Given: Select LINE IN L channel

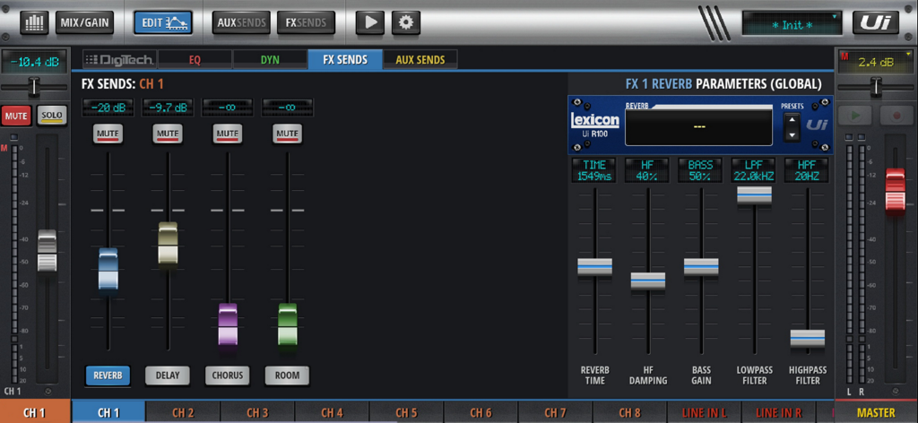Looking at the screenshot, I should (x=705, y=412).
